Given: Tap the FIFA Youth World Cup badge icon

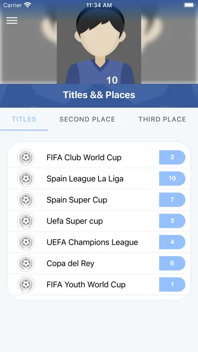Looking at the screenshot, I should coord(26,284).
